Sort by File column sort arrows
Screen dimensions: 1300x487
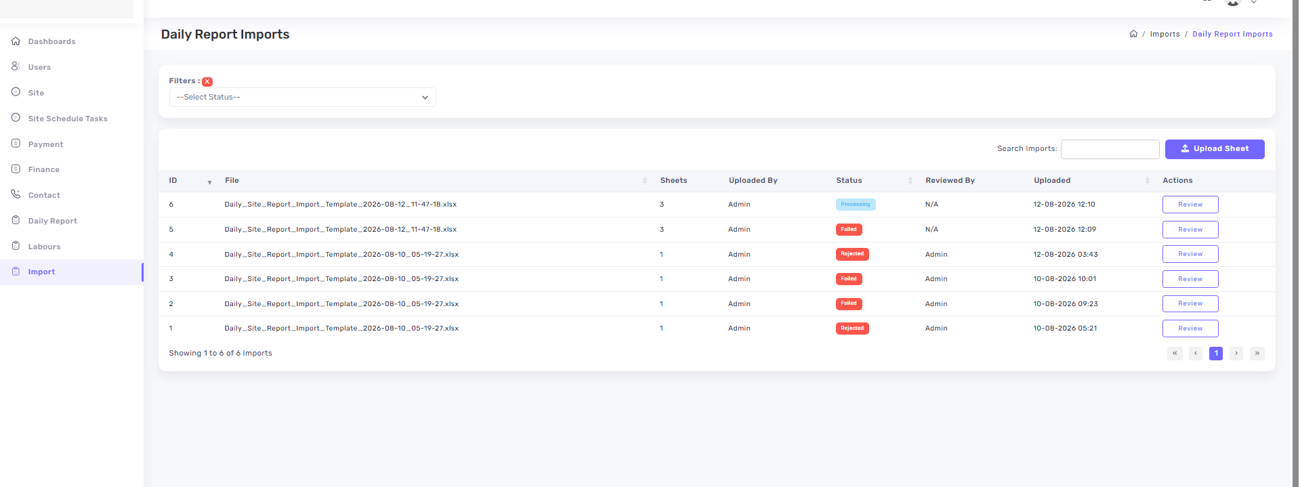pos(644,181)
